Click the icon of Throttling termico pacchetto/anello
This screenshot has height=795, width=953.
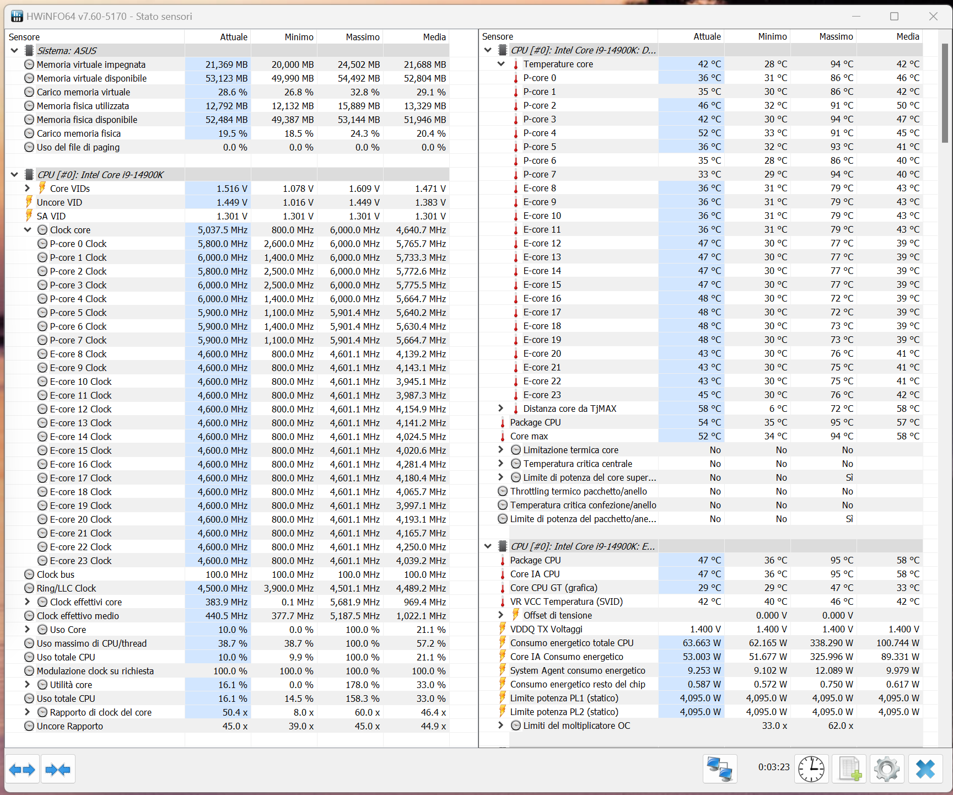click(x=502, y=491)
